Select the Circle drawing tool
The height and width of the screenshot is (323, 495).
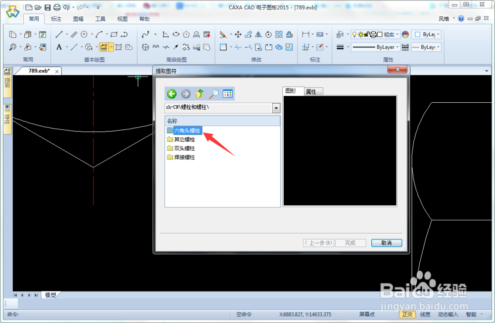click(84, 35)
